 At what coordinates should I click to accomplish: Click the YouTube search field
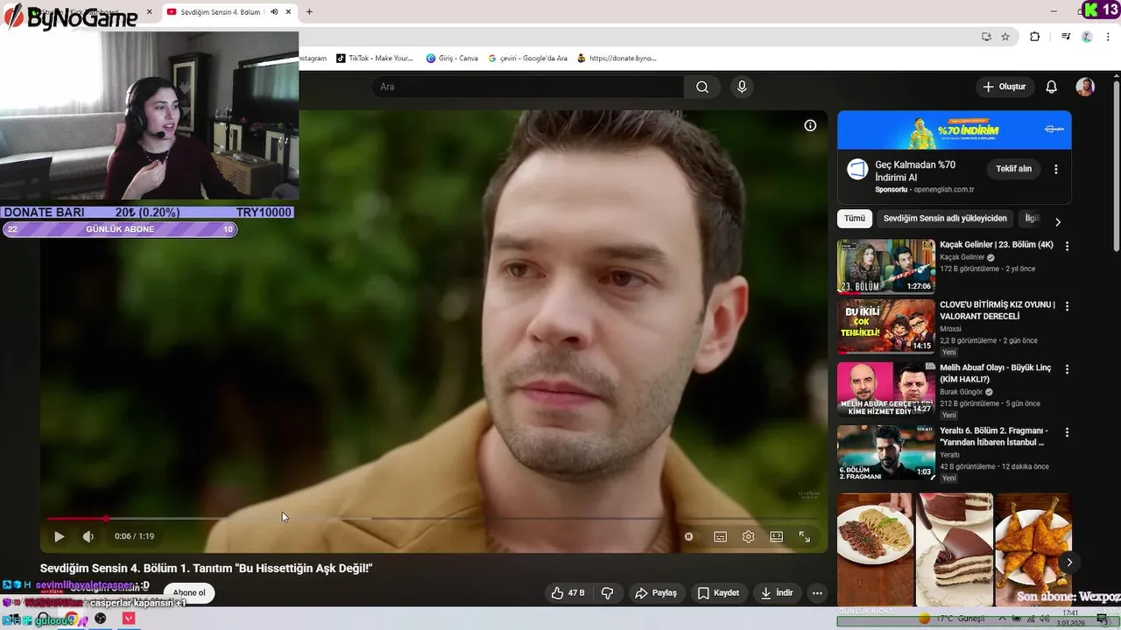(x=528, y=87)
